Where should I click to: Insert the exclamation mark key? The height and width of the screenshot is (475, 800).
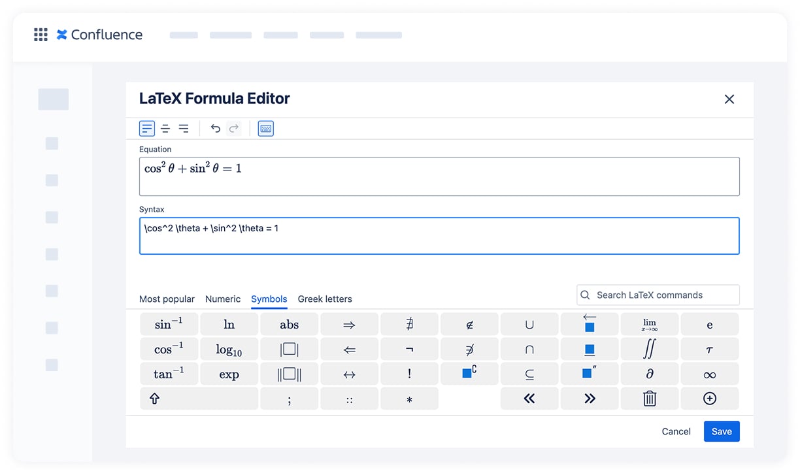409,374
